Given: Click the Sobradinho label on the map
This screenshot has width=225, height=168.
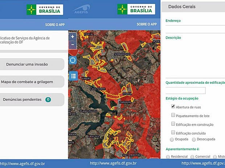Looking at the screenshot, I should coord(122,54).
